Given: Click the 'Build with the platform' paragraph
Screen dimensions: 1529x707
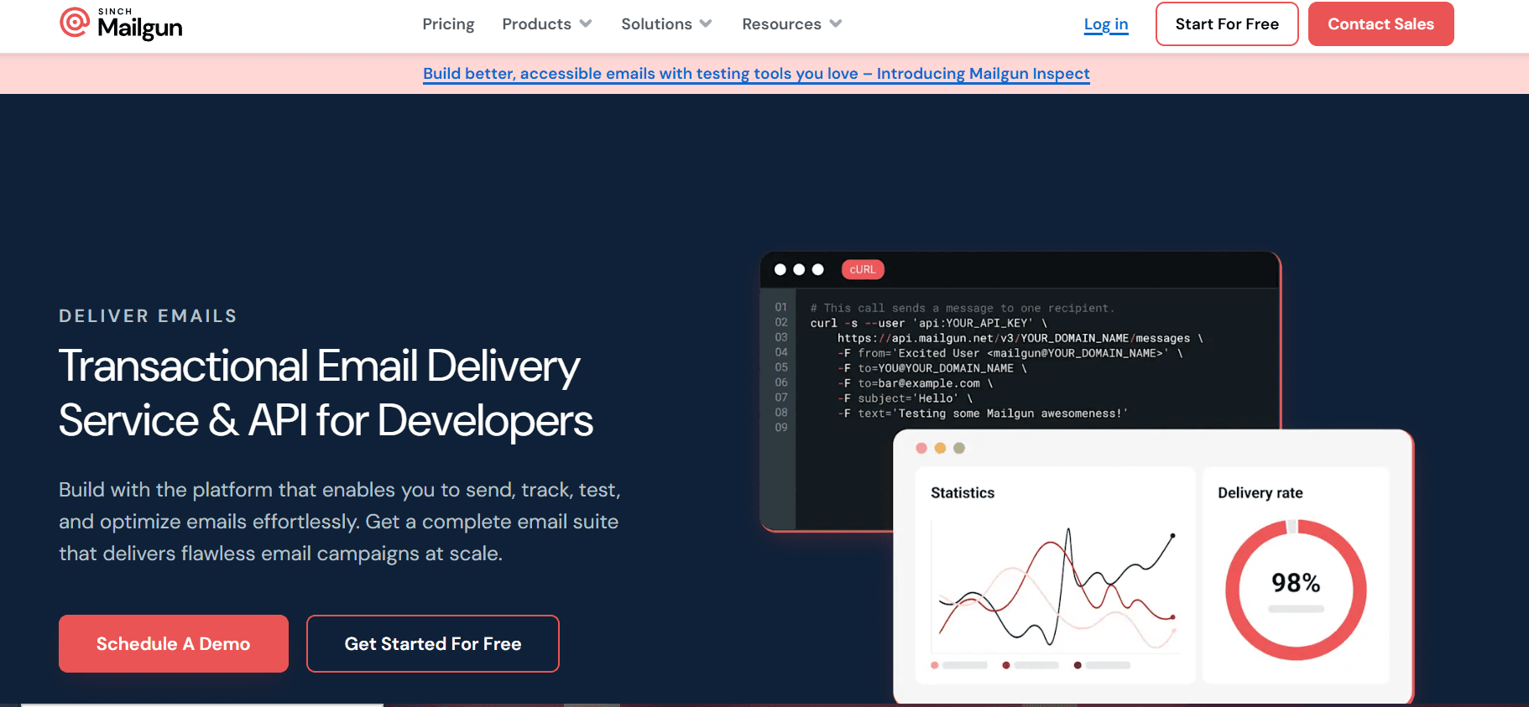Looking at the screenshot, I should point(340,522).
